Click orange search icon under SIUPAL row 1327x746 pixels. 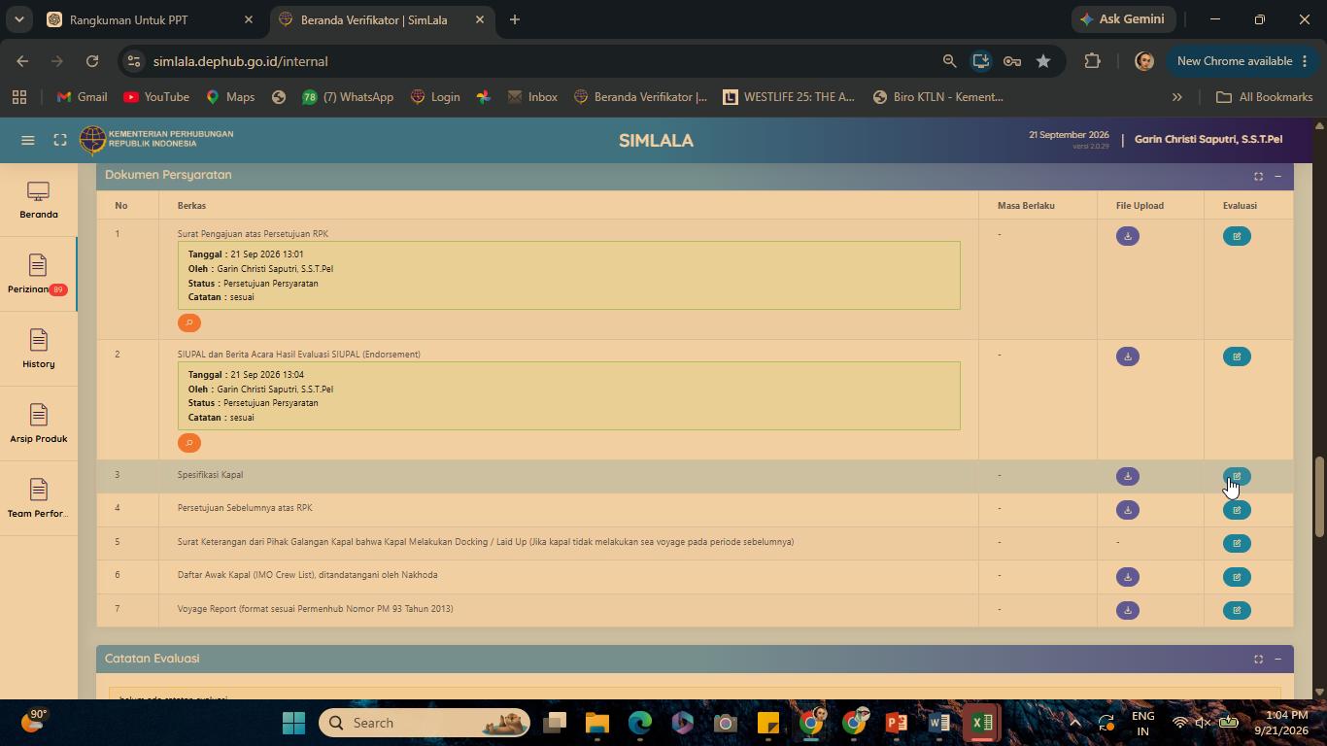coord(189,443)
